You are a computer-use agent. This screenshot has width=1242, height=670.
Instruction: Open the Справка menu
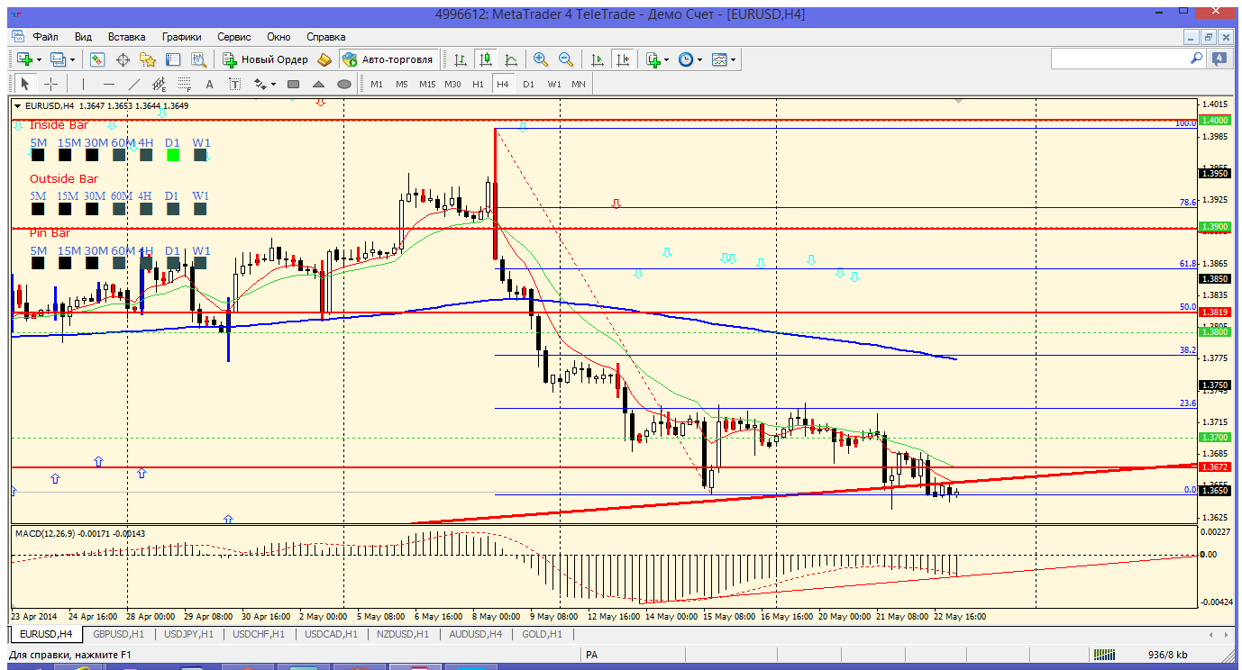pyautogui.click(x=326, y=37)
